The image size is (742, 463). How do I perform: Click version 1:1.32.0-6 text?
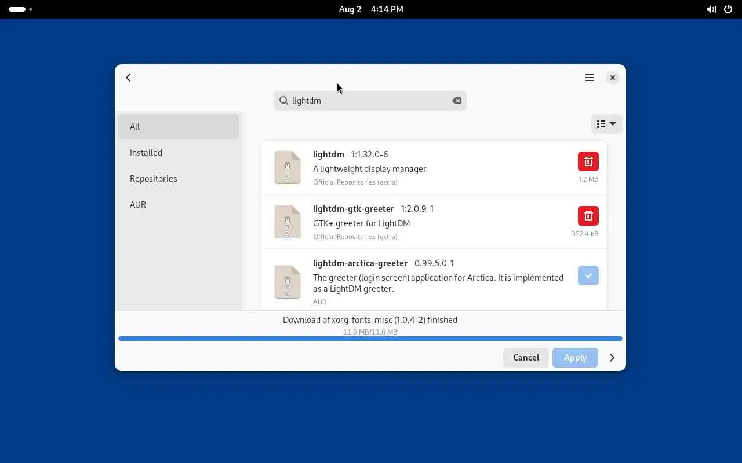[369, 155]
